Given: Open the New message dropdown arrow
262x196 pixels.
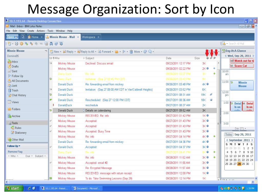Looking at the screenshot, I should click(61, 52).
